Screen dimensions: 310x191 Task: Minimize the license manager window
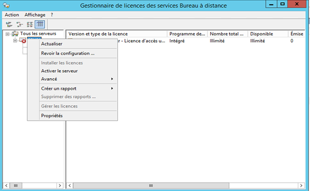click(271, 4)
